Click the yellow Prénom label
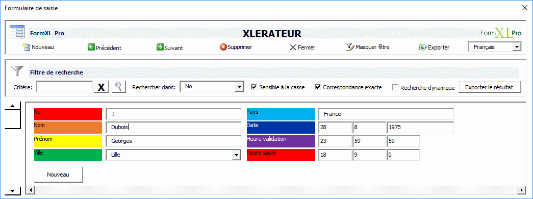This screenshot has height=199, width=533. (x=68, y=141)
